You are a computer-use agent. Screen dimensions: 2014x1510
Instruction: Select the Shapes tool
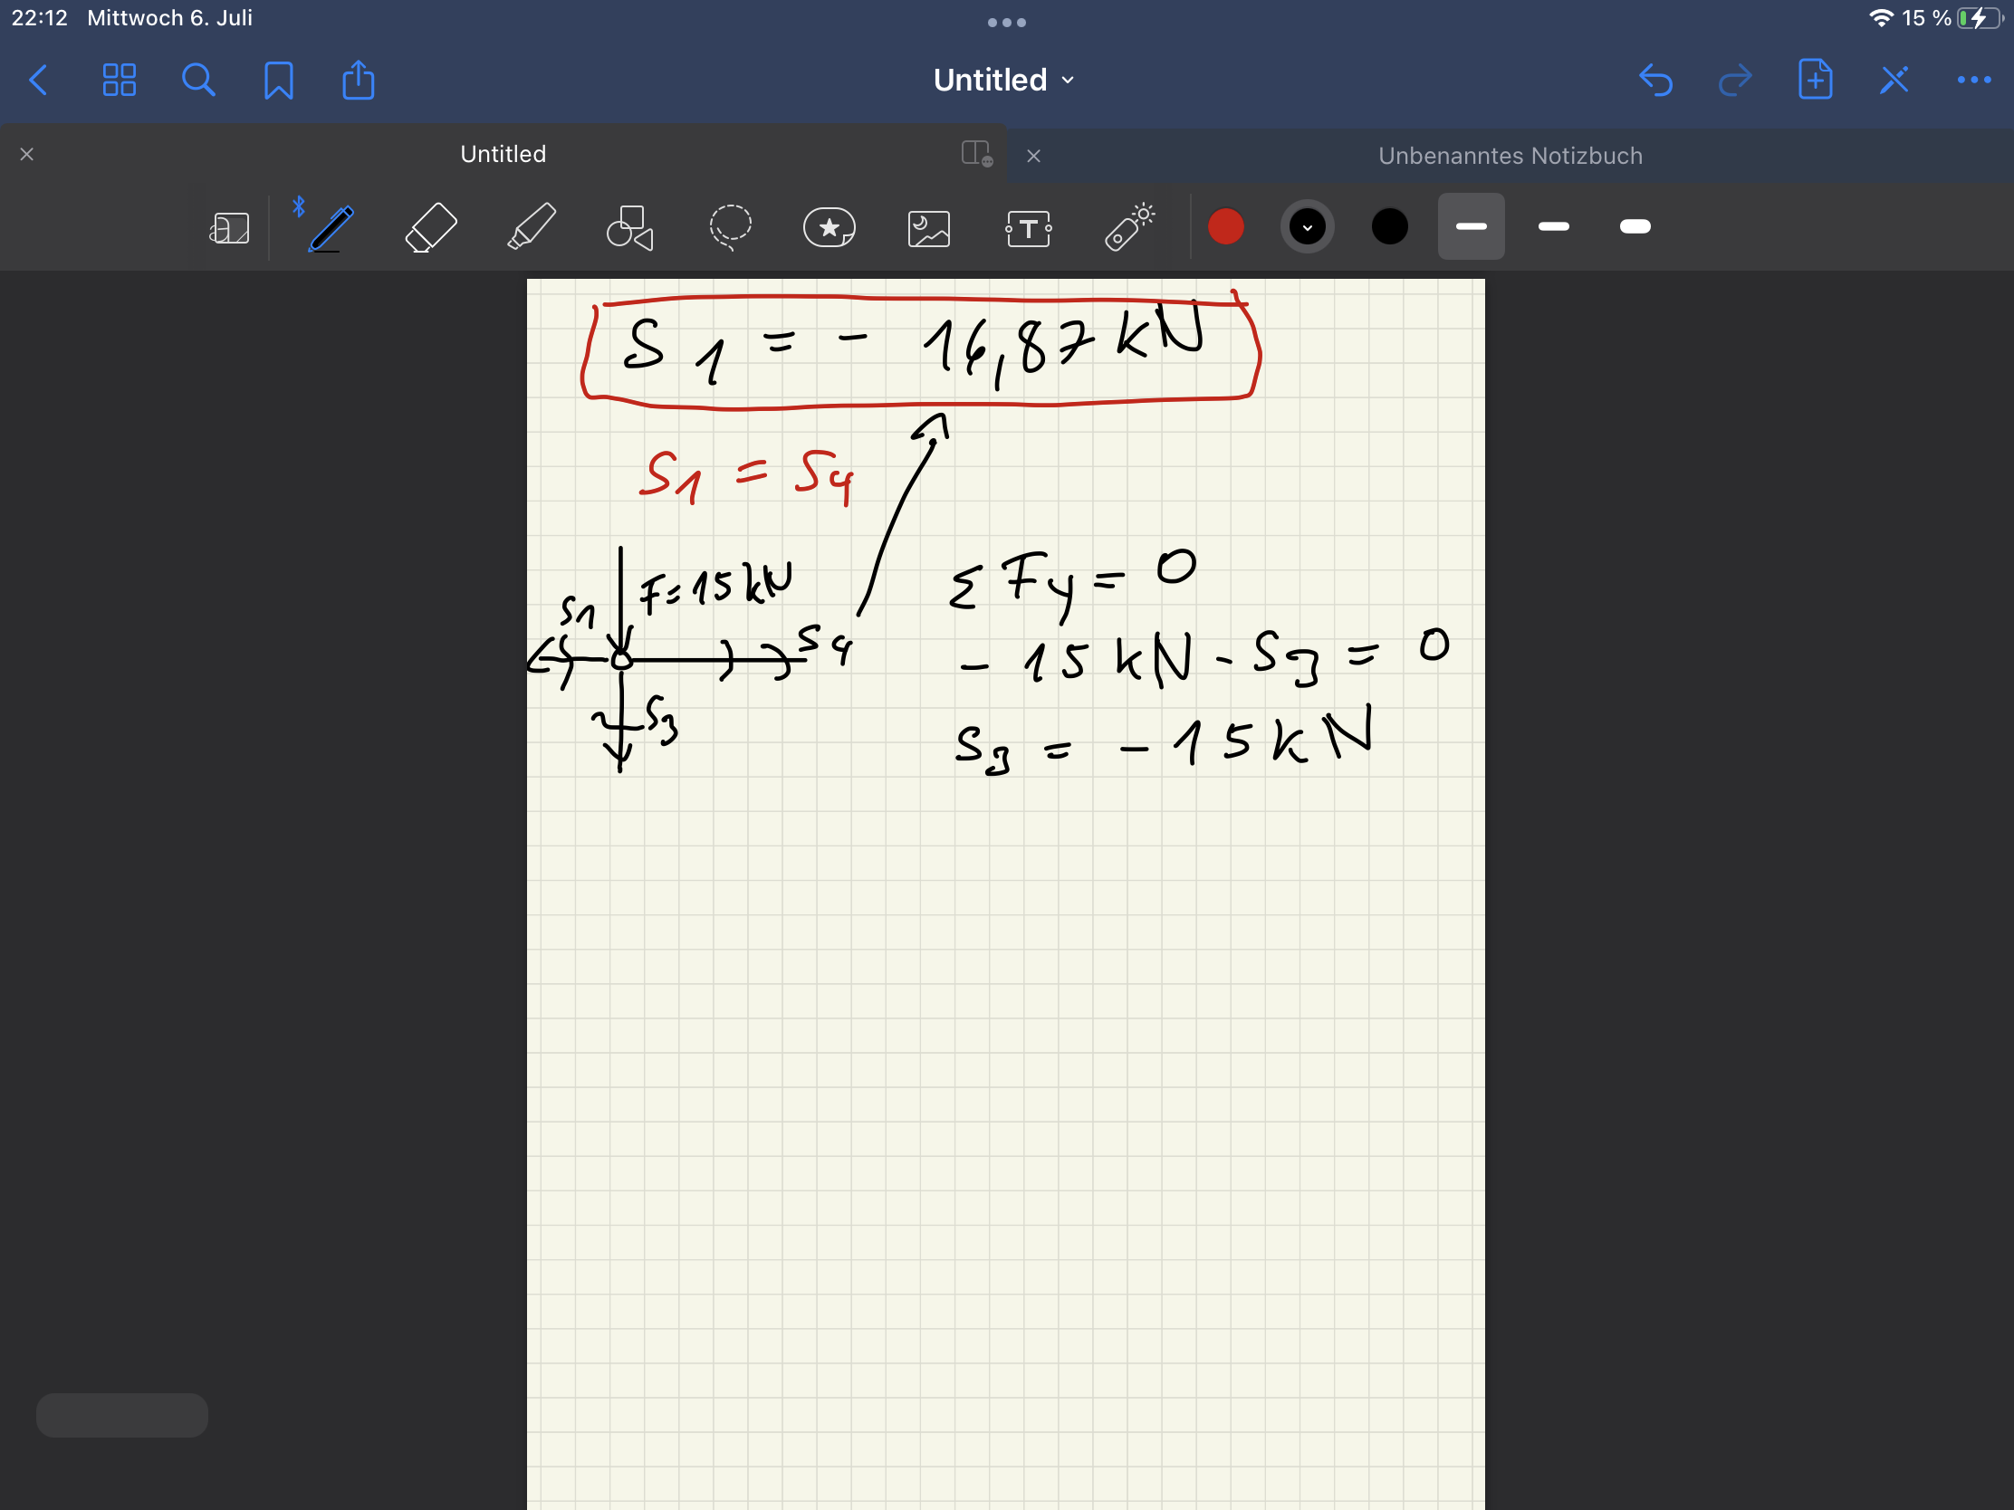pyautogui.click(x=630, y=227)
